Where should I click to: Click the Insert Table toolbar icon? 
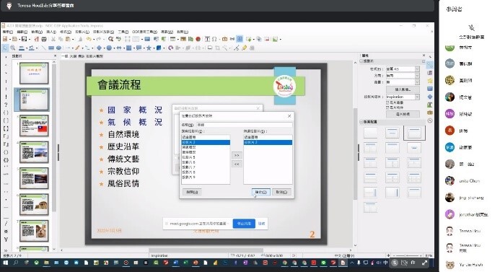pos(172,39)
